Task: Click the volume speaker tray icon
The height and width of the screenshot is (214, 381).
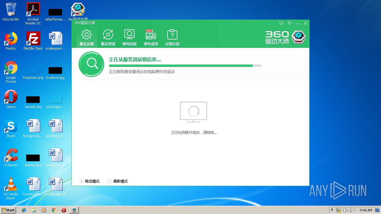Action: [345, 210]
